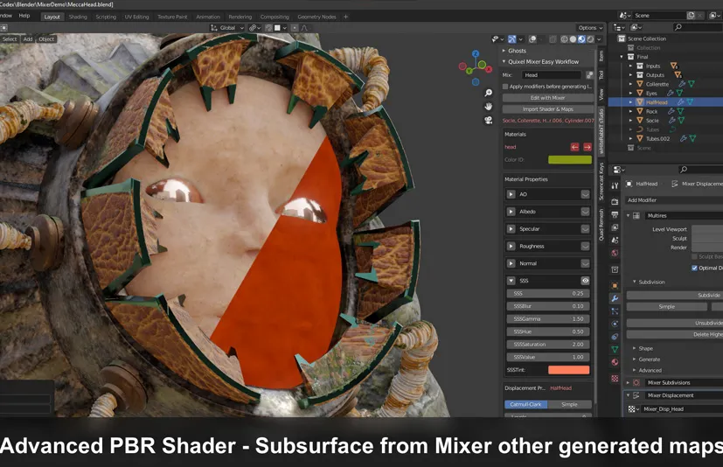Switch to material preview shading
Screen dimensions: 723x467
581,39
